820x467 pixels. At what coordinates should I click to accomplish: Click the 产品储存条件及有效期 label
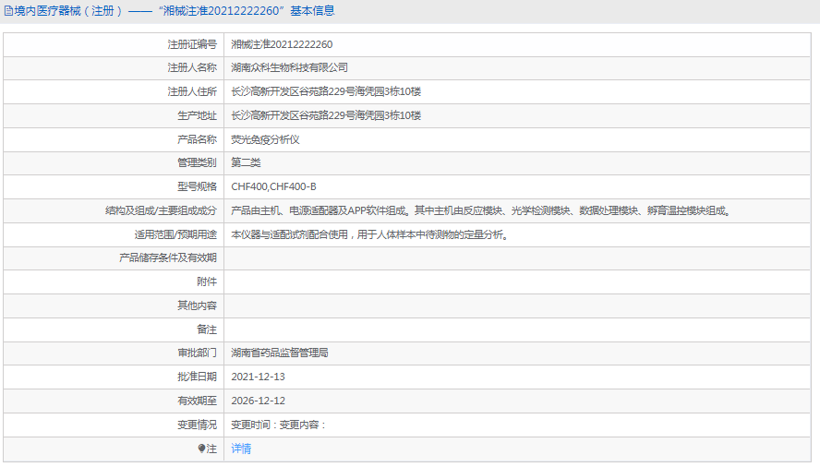pyautogui.click(x=168, y=257)
